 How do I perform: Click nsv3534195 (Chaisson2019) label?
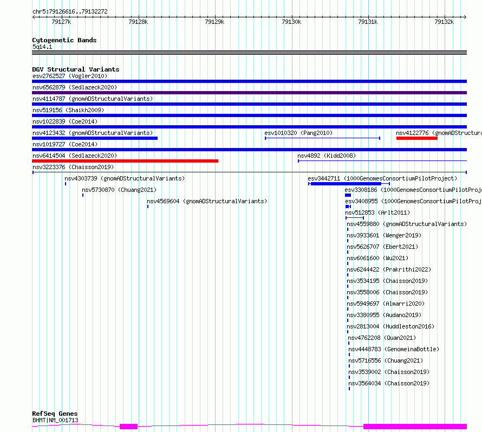(387, 281)
